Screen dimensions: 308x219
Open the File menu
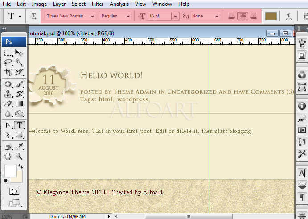(x=7, y=4)
